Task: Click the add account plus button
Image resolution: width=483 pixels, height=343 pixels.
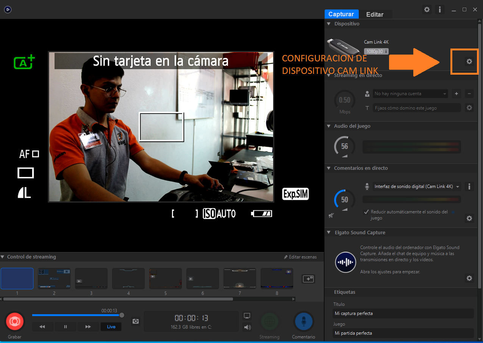Action: coord(456,94)
